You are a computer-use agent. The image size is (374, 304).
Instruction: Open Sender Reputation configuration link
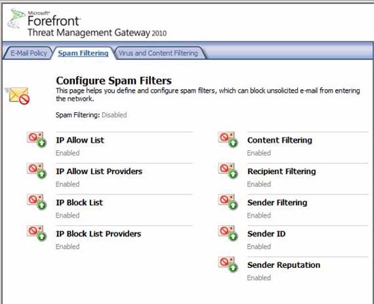(284, 265)
